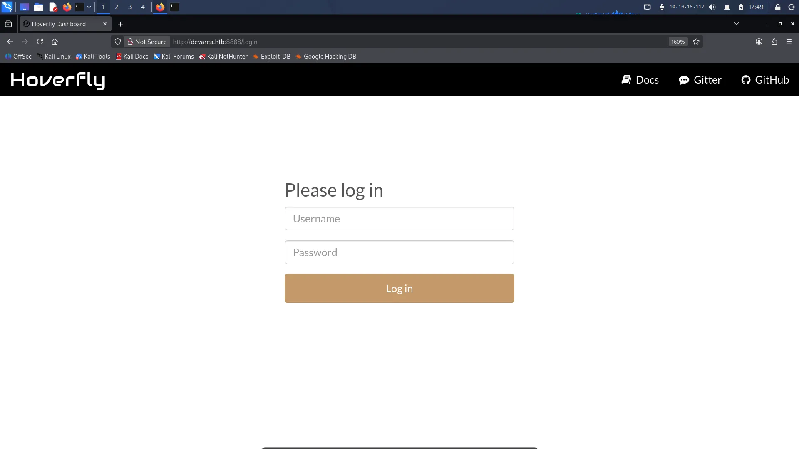List all tabs dropdown arrow

pyautogui.click(x=737, y=24)
